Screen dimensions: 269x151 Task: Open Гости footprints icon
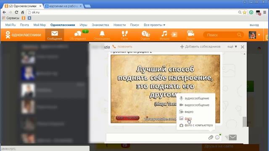click(x=124, y=35)
